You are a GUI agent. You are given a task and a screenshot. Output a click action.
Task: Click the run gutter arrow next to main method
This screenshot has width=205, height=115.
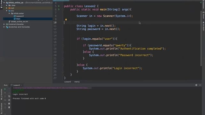59,9
